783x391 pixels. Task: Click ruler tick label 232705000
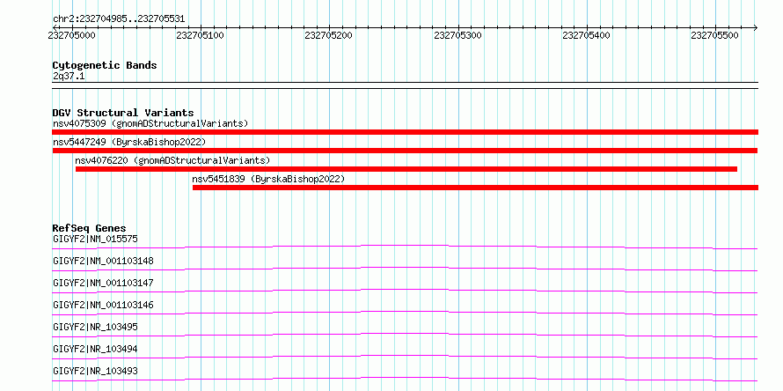[72, 35]
